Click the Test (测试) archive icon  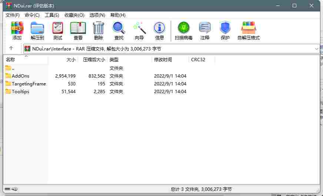point(58,28)
